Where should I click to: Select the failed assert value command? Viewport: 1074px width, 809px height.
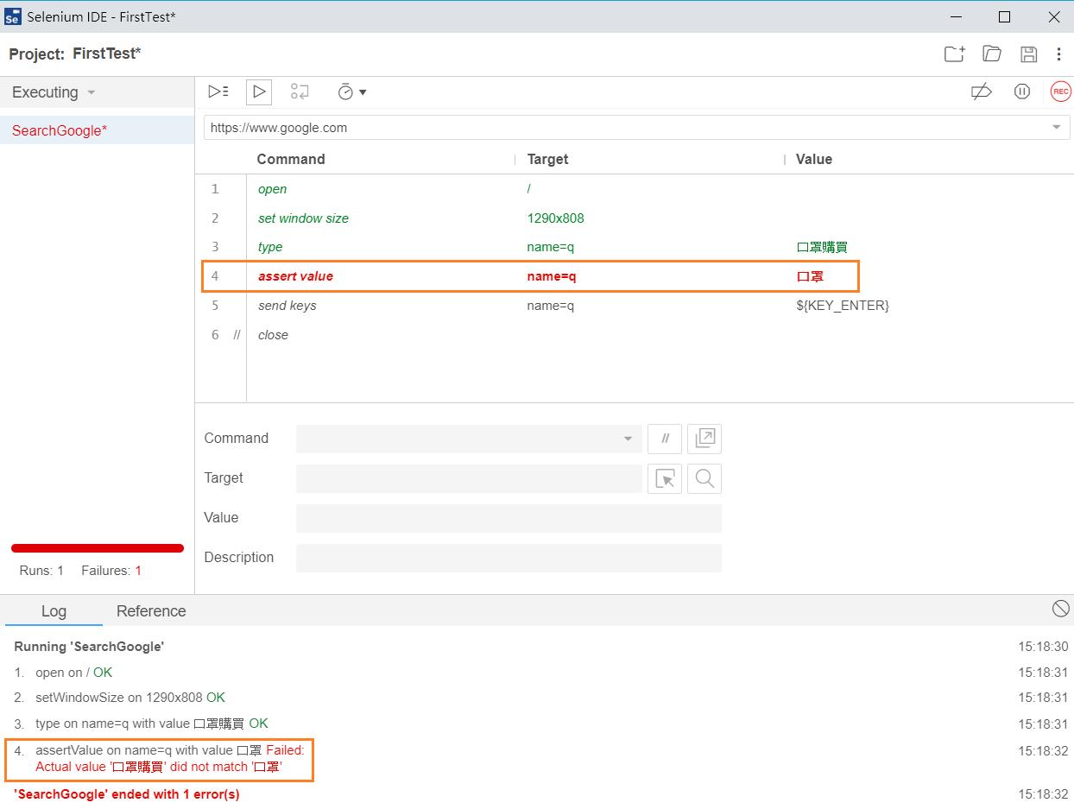tap(635, 276)
